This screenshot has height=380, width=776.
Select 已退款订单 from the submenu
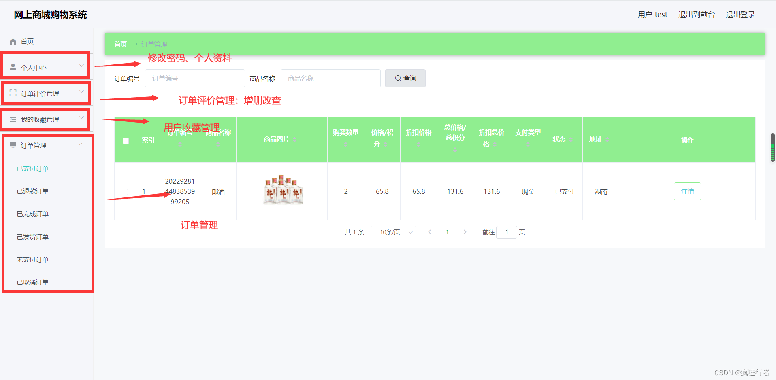pos(32,191)
